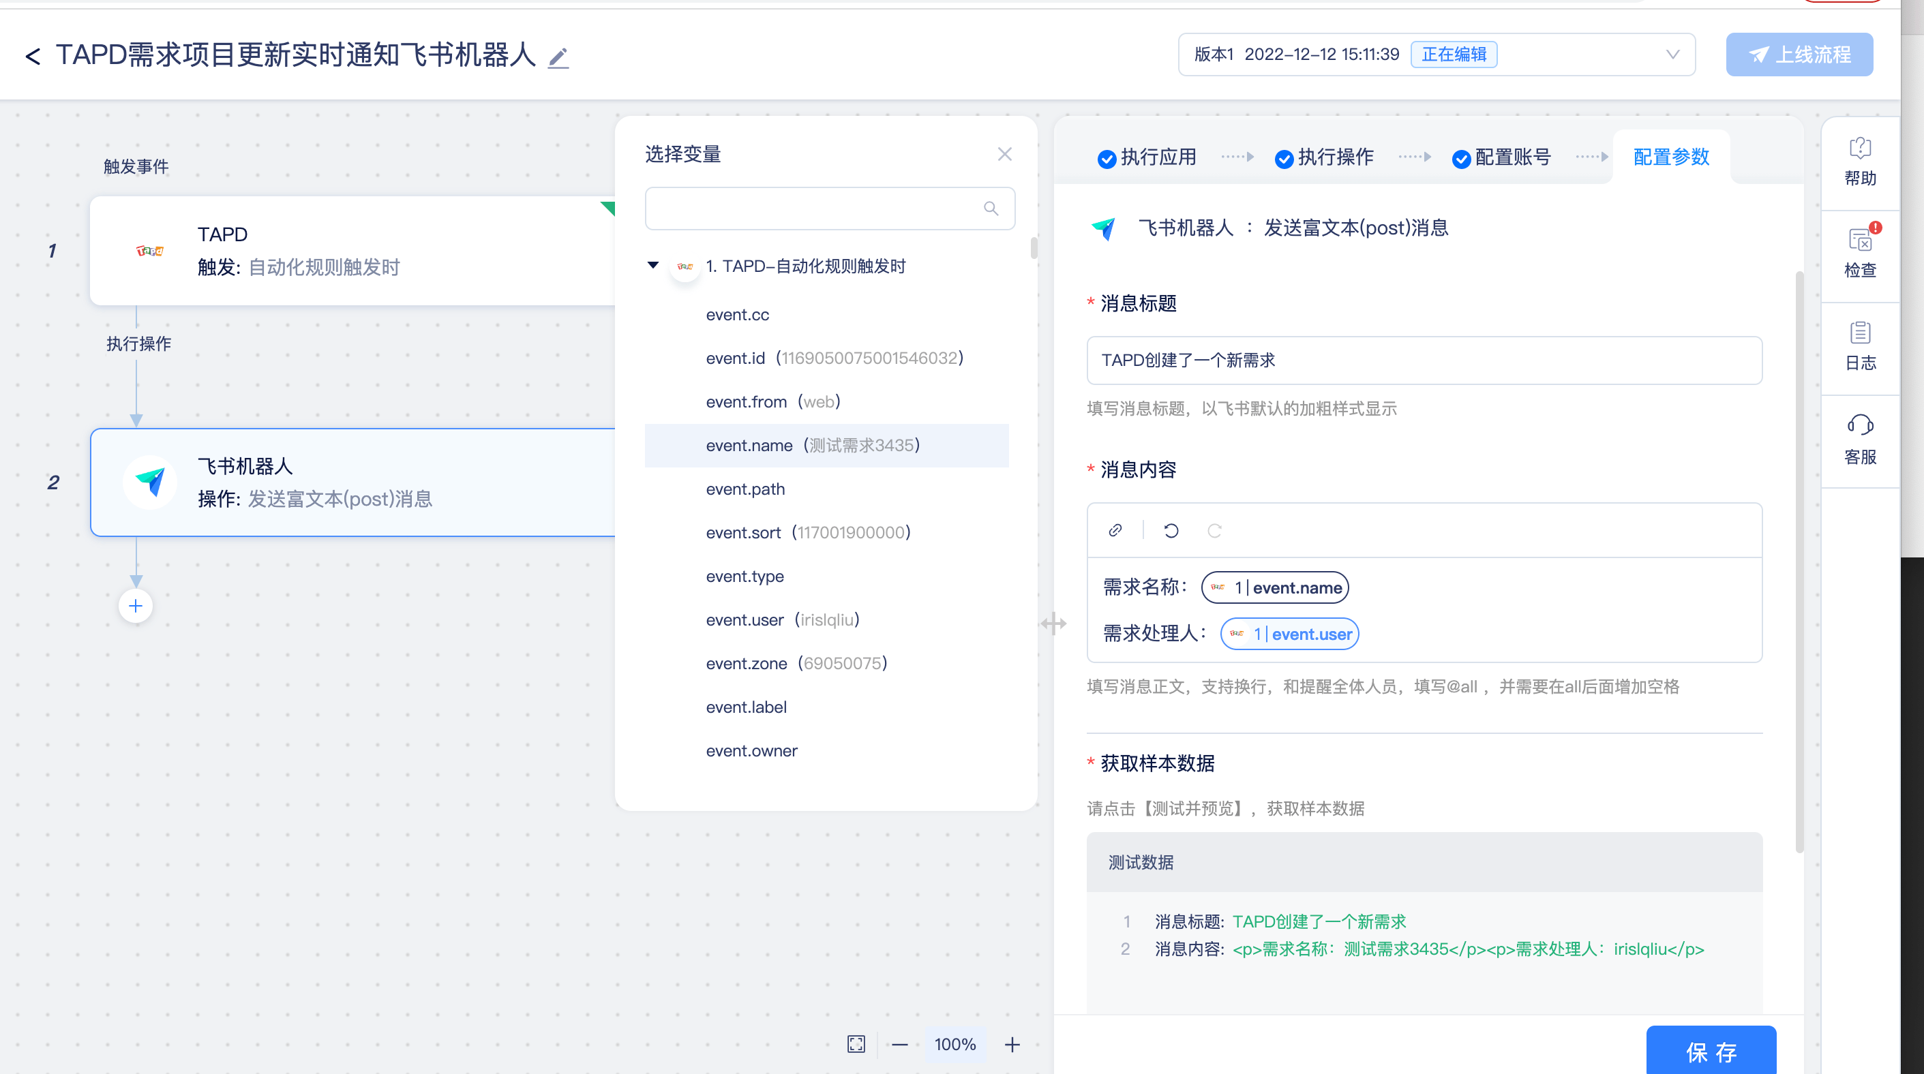Select variable event.sort
This screenshot has width=1924, height=1074.
826,532
